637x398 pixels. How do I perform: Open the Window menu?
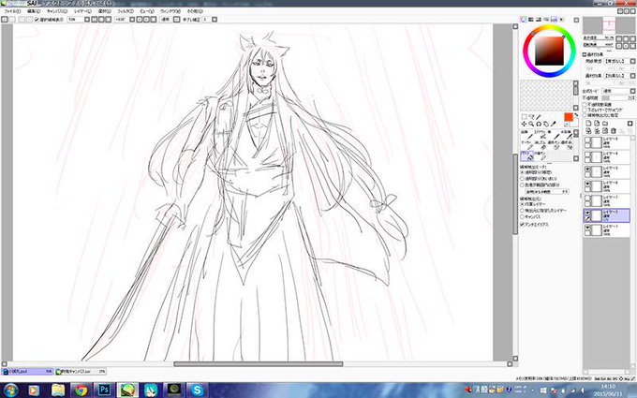coord(170,11)
